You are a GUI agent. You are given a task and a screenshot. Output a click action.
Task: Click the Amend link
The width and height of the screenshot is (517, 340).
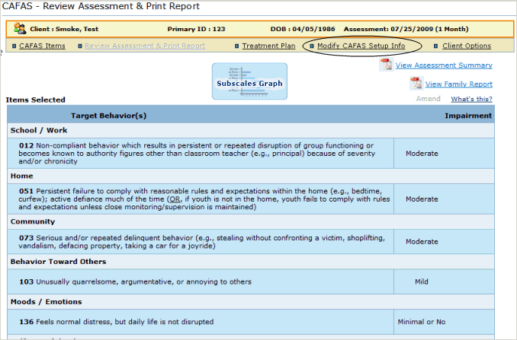point(428,99)
